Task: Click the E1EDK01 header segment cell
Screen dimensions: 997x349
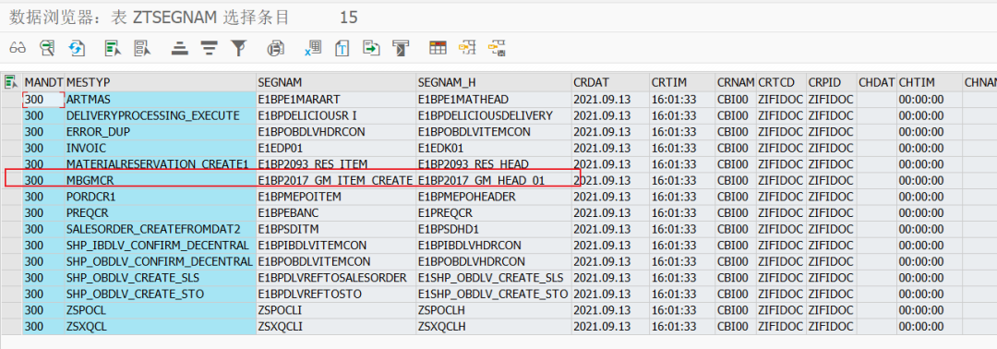Action: 493,148
